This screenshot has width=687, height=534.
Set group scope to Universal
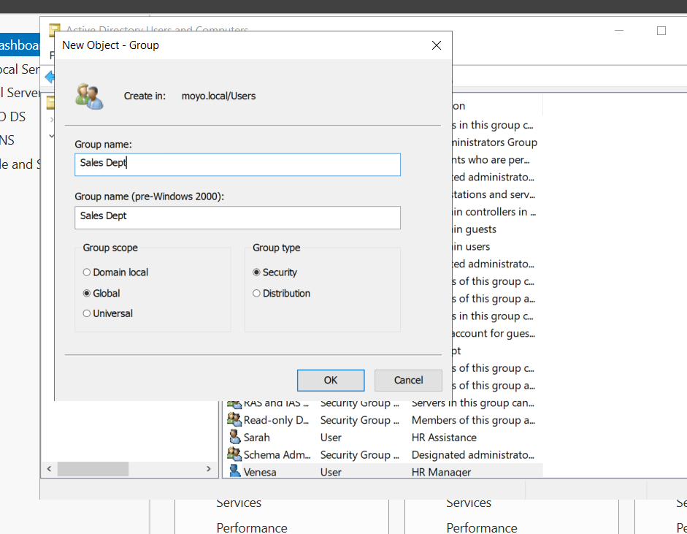click(x=88, y=313)
